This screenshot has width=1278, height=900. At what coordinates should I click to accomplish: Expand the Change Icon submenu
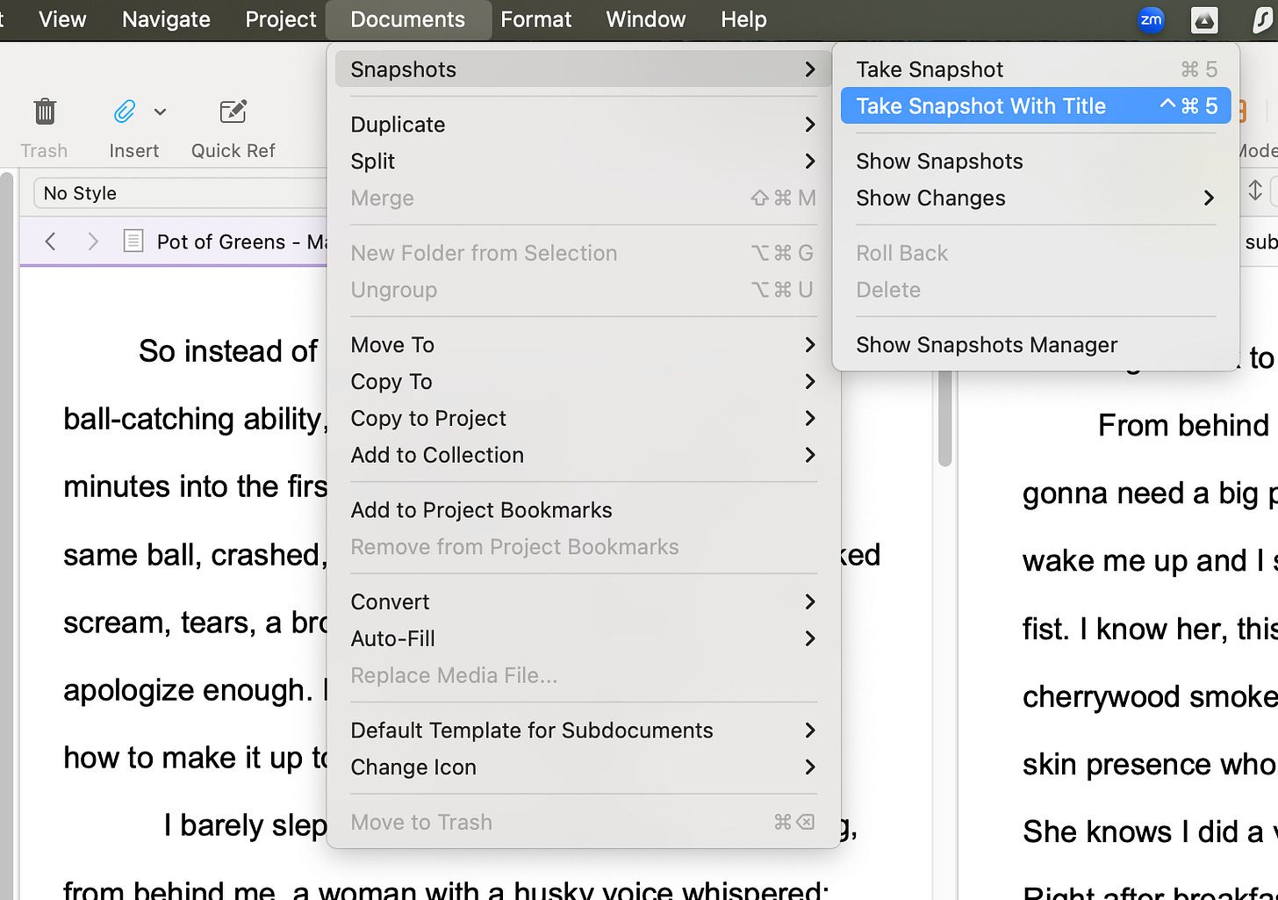[x=809, y=767]
